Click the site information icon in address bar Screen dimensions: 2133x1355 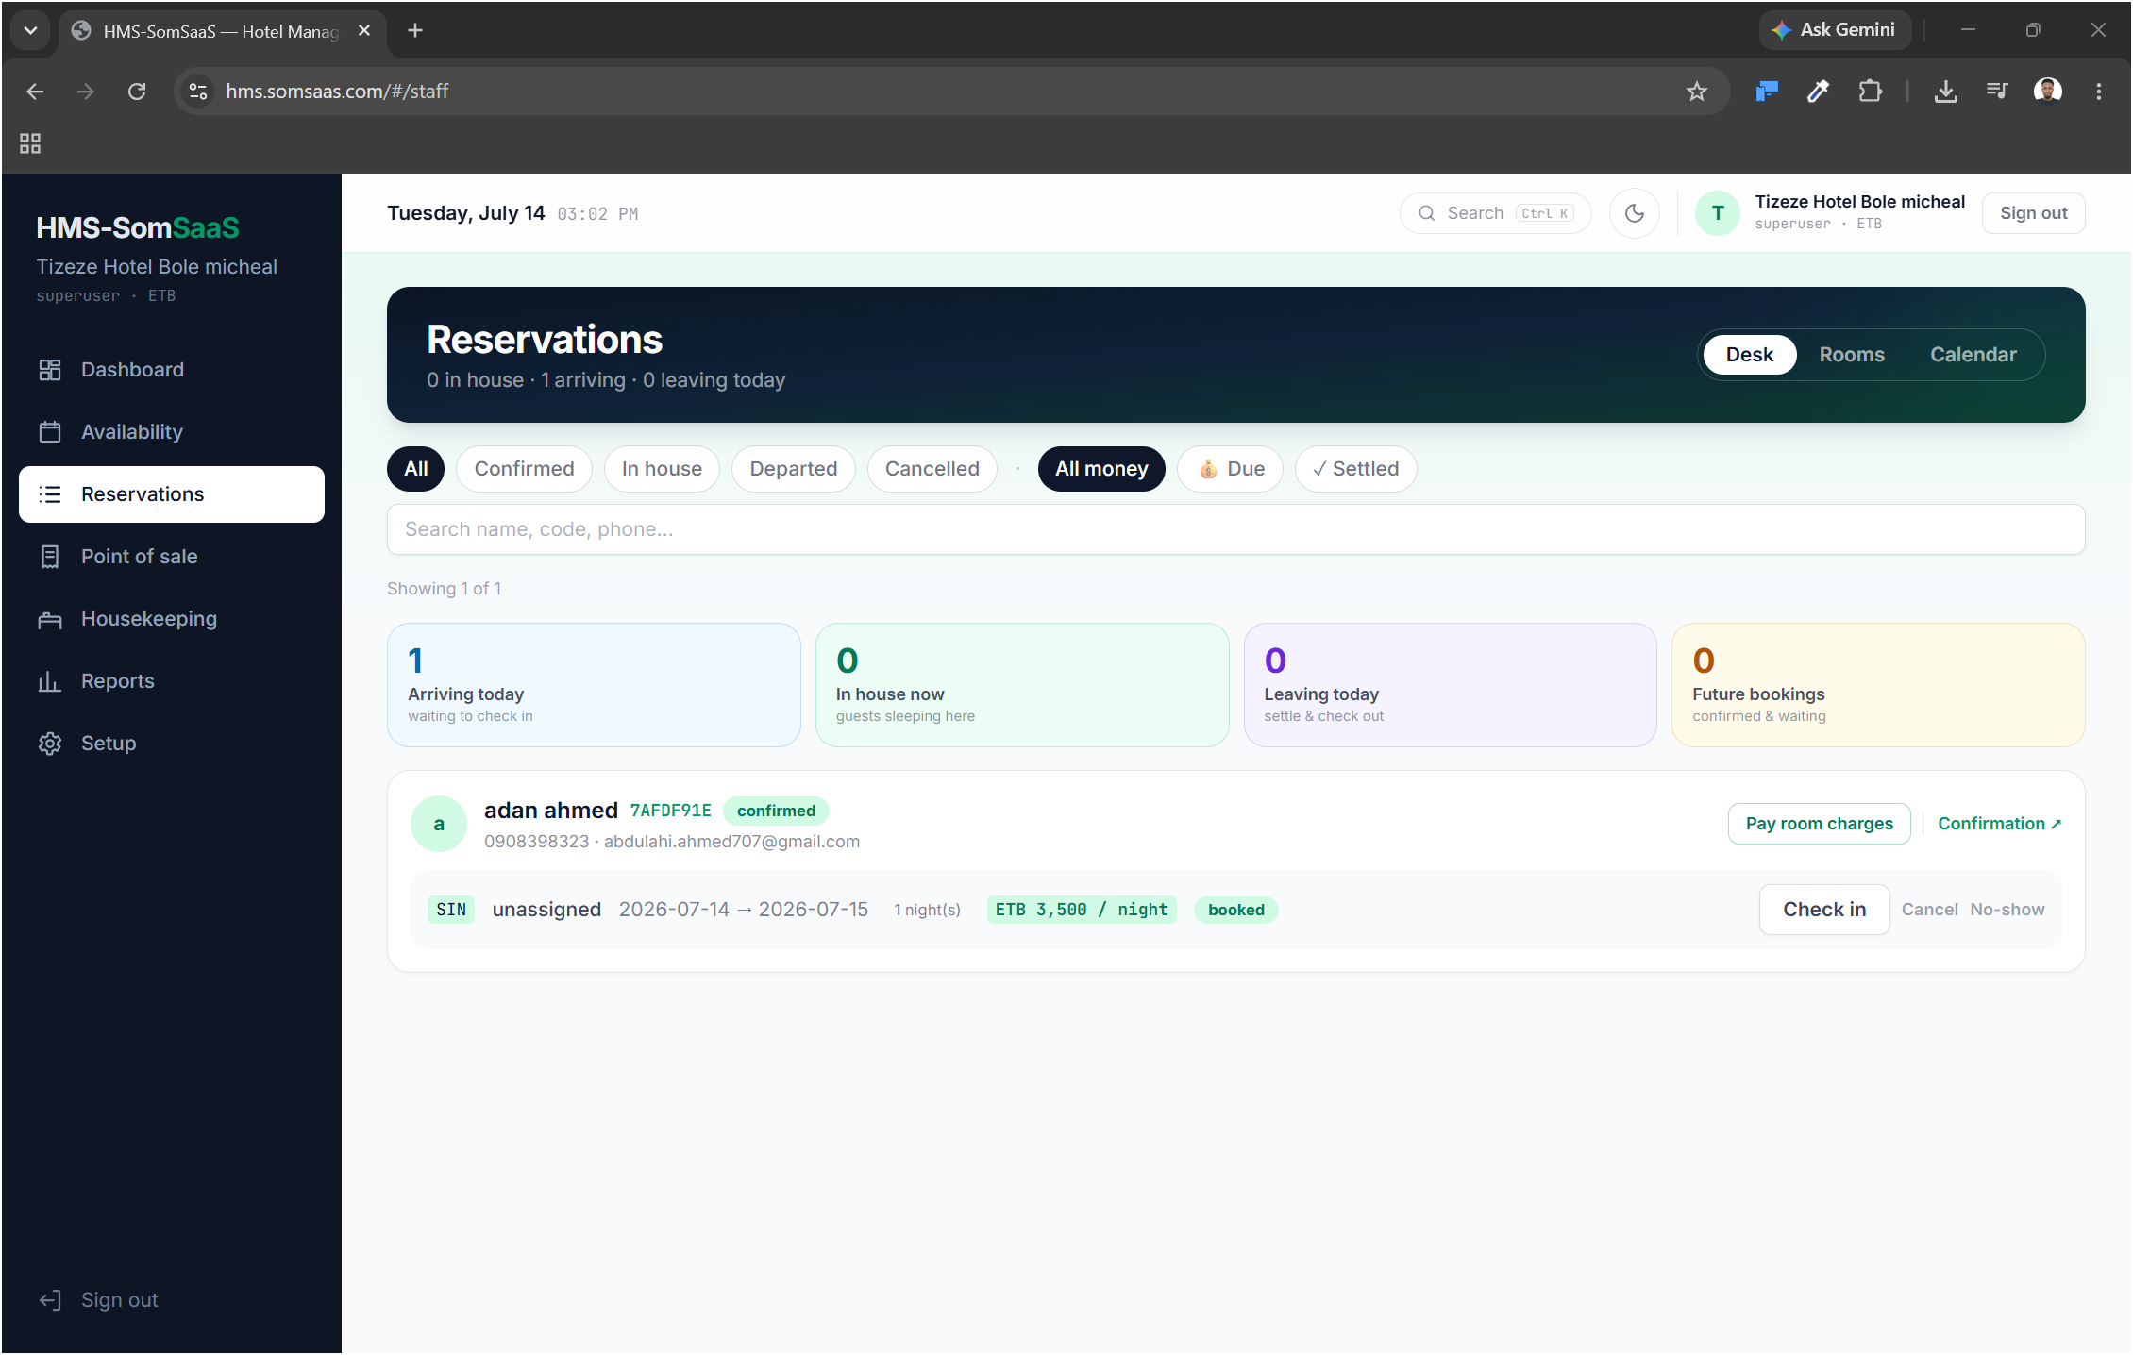198,92
